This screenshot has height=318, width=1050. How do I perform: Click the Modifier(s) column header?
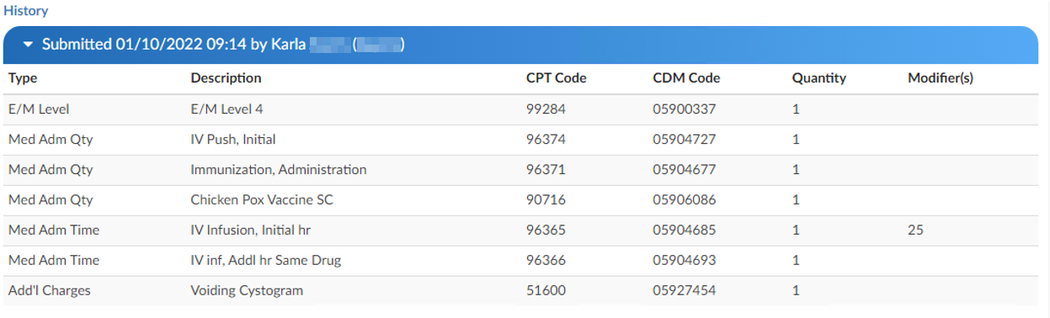(x=941, y=78)
